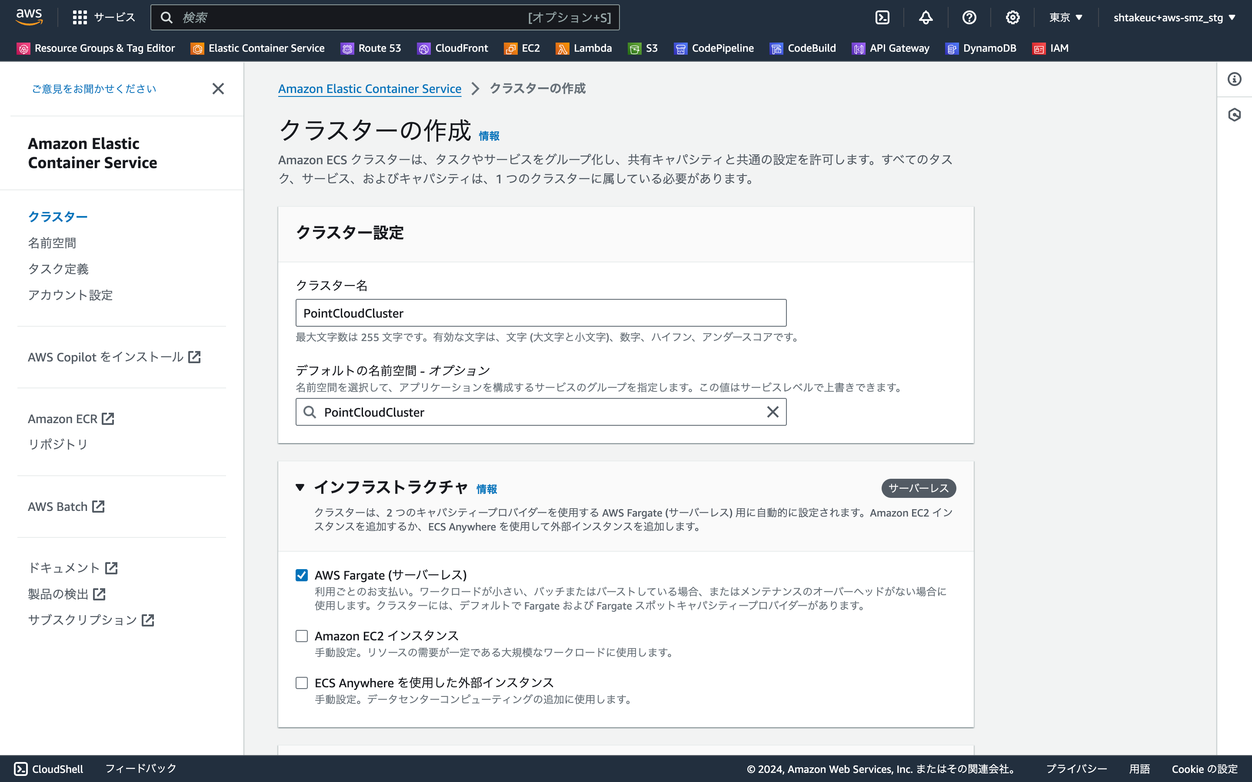
Task: Open the shtakeuc+aws-smz_stg account menu
Action: tap(1174, 17)
